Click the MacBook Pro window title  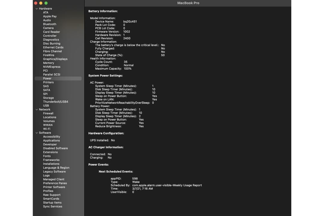click(188, 3)
